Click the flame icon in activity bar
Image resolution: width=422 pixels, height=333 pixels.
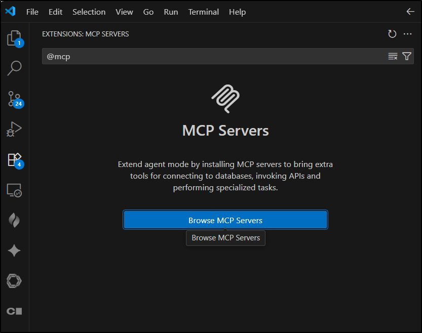(14, 220)
